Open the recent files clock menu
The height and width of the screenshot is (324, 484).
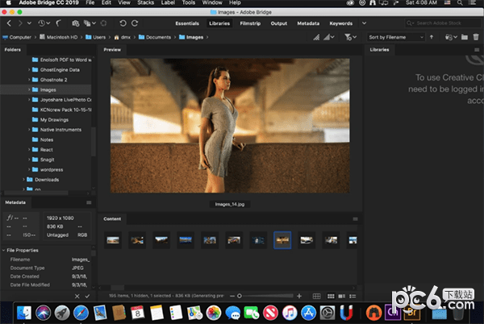pyautogui.click(x=44, y=23)
